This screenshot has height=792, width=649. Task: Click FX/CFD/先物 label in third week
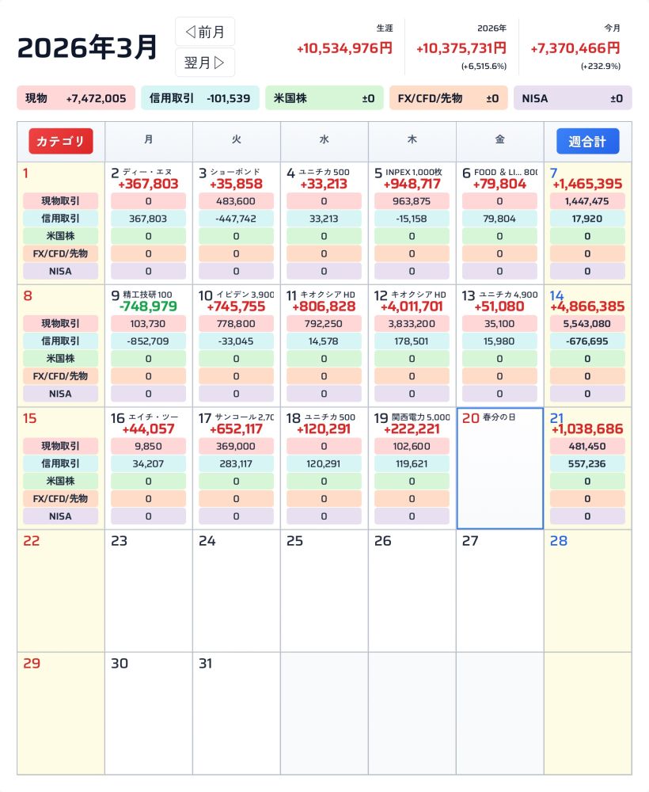pos(61,498)
